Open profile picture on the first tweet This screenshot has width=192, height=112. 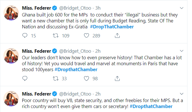point(11,13)
